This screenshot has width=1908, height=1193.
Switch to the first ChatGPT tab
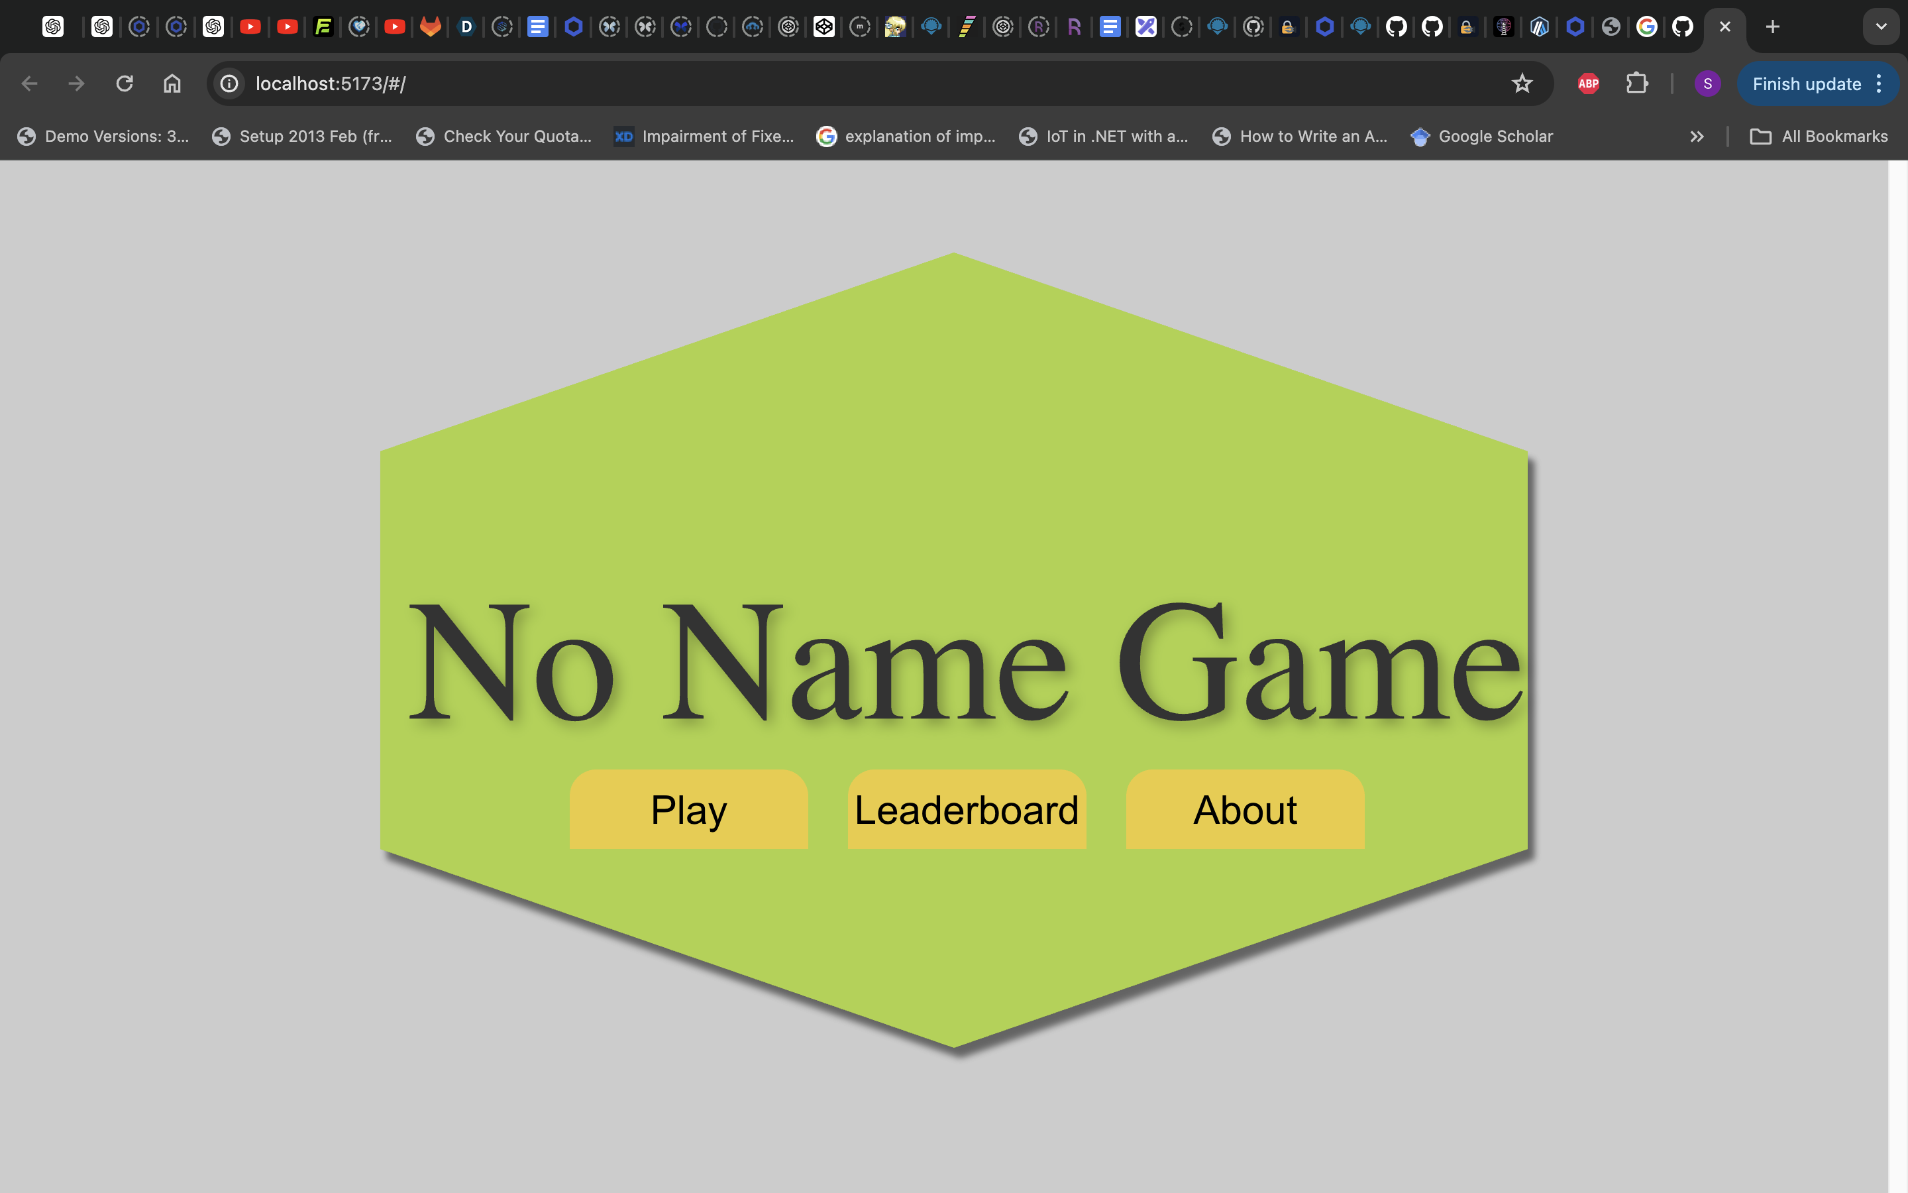[54, 27]
